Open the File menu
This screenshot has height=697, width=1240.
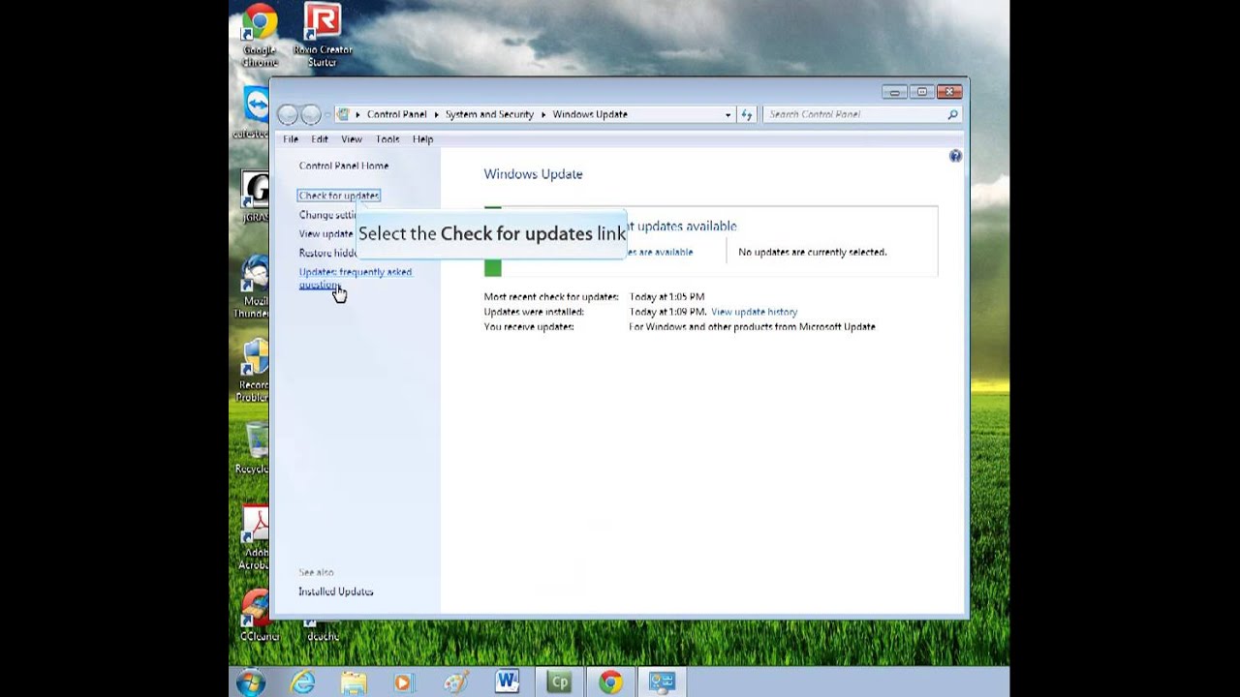(x=291, y=139)
